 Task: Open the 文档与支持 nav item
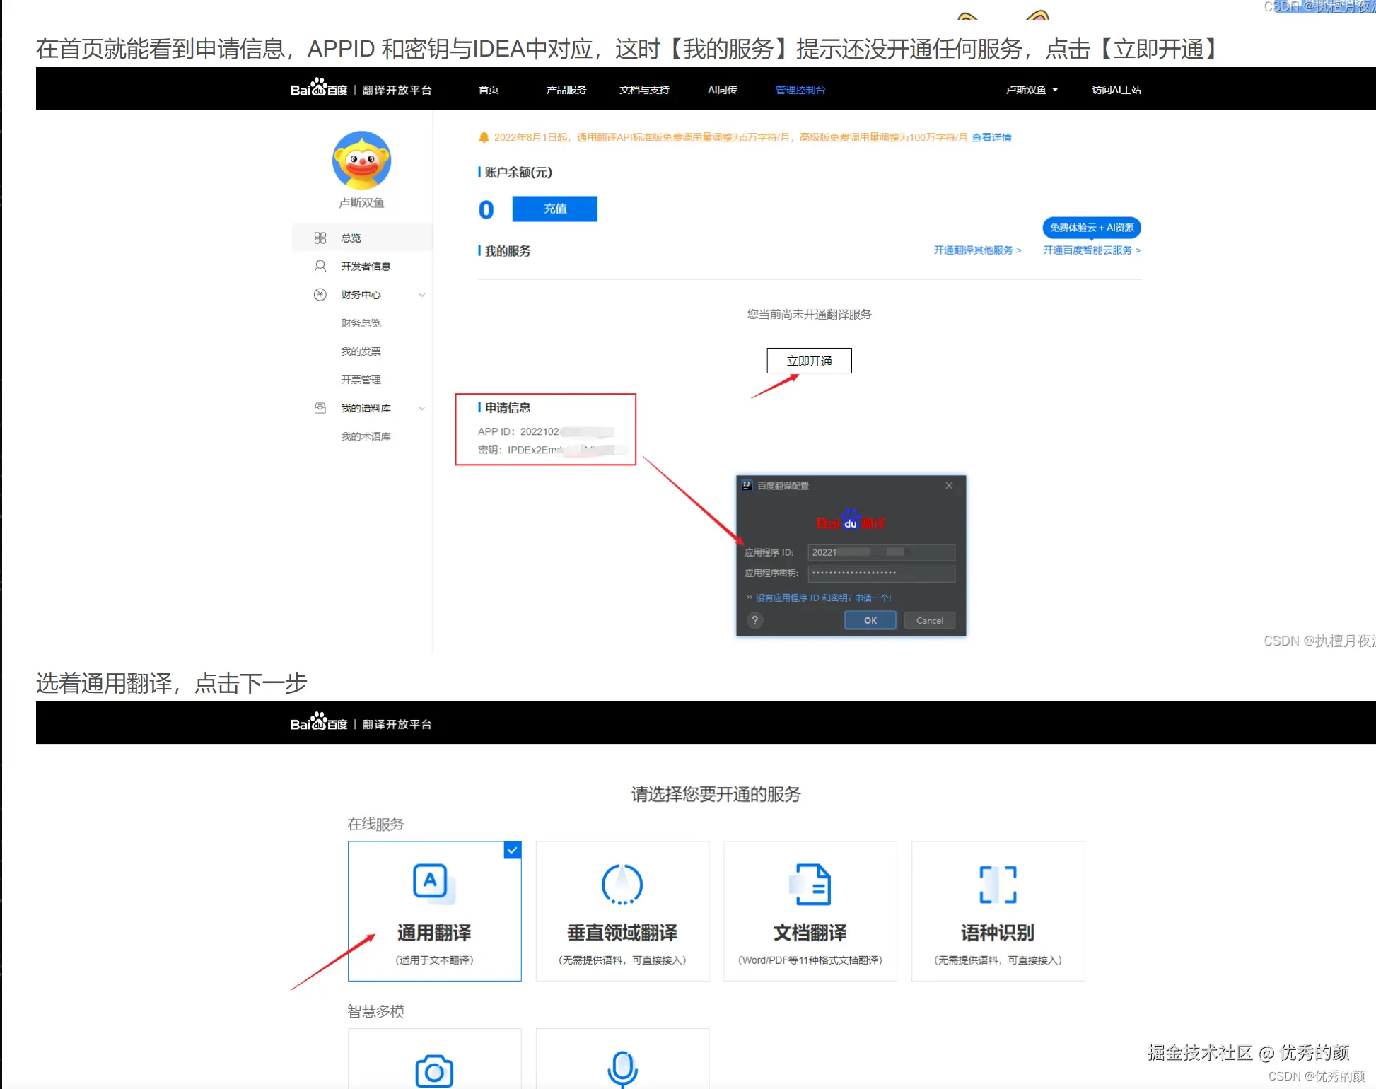pyautogui.click(x=644, y=90)
